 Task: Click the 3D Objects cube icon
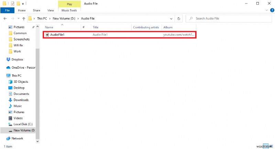pyautogui.click(x=10, y=82)
